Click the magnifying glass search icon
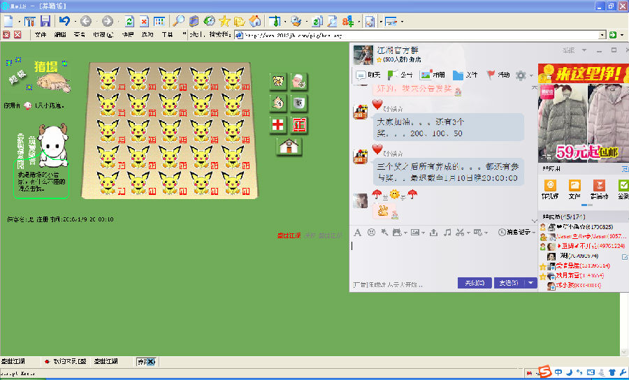The height and width of the screenshot is (380, 629). [x=178, y=21]
